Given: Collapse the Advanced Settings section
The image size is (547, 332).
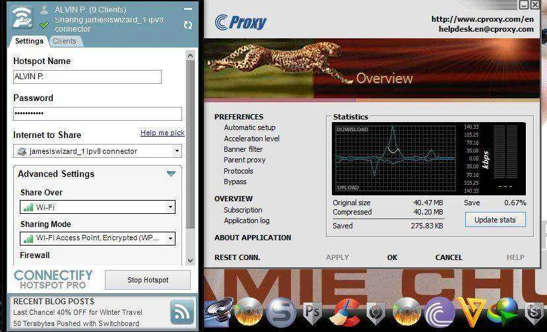Looking at the screenshot, I should pos(171,174).
